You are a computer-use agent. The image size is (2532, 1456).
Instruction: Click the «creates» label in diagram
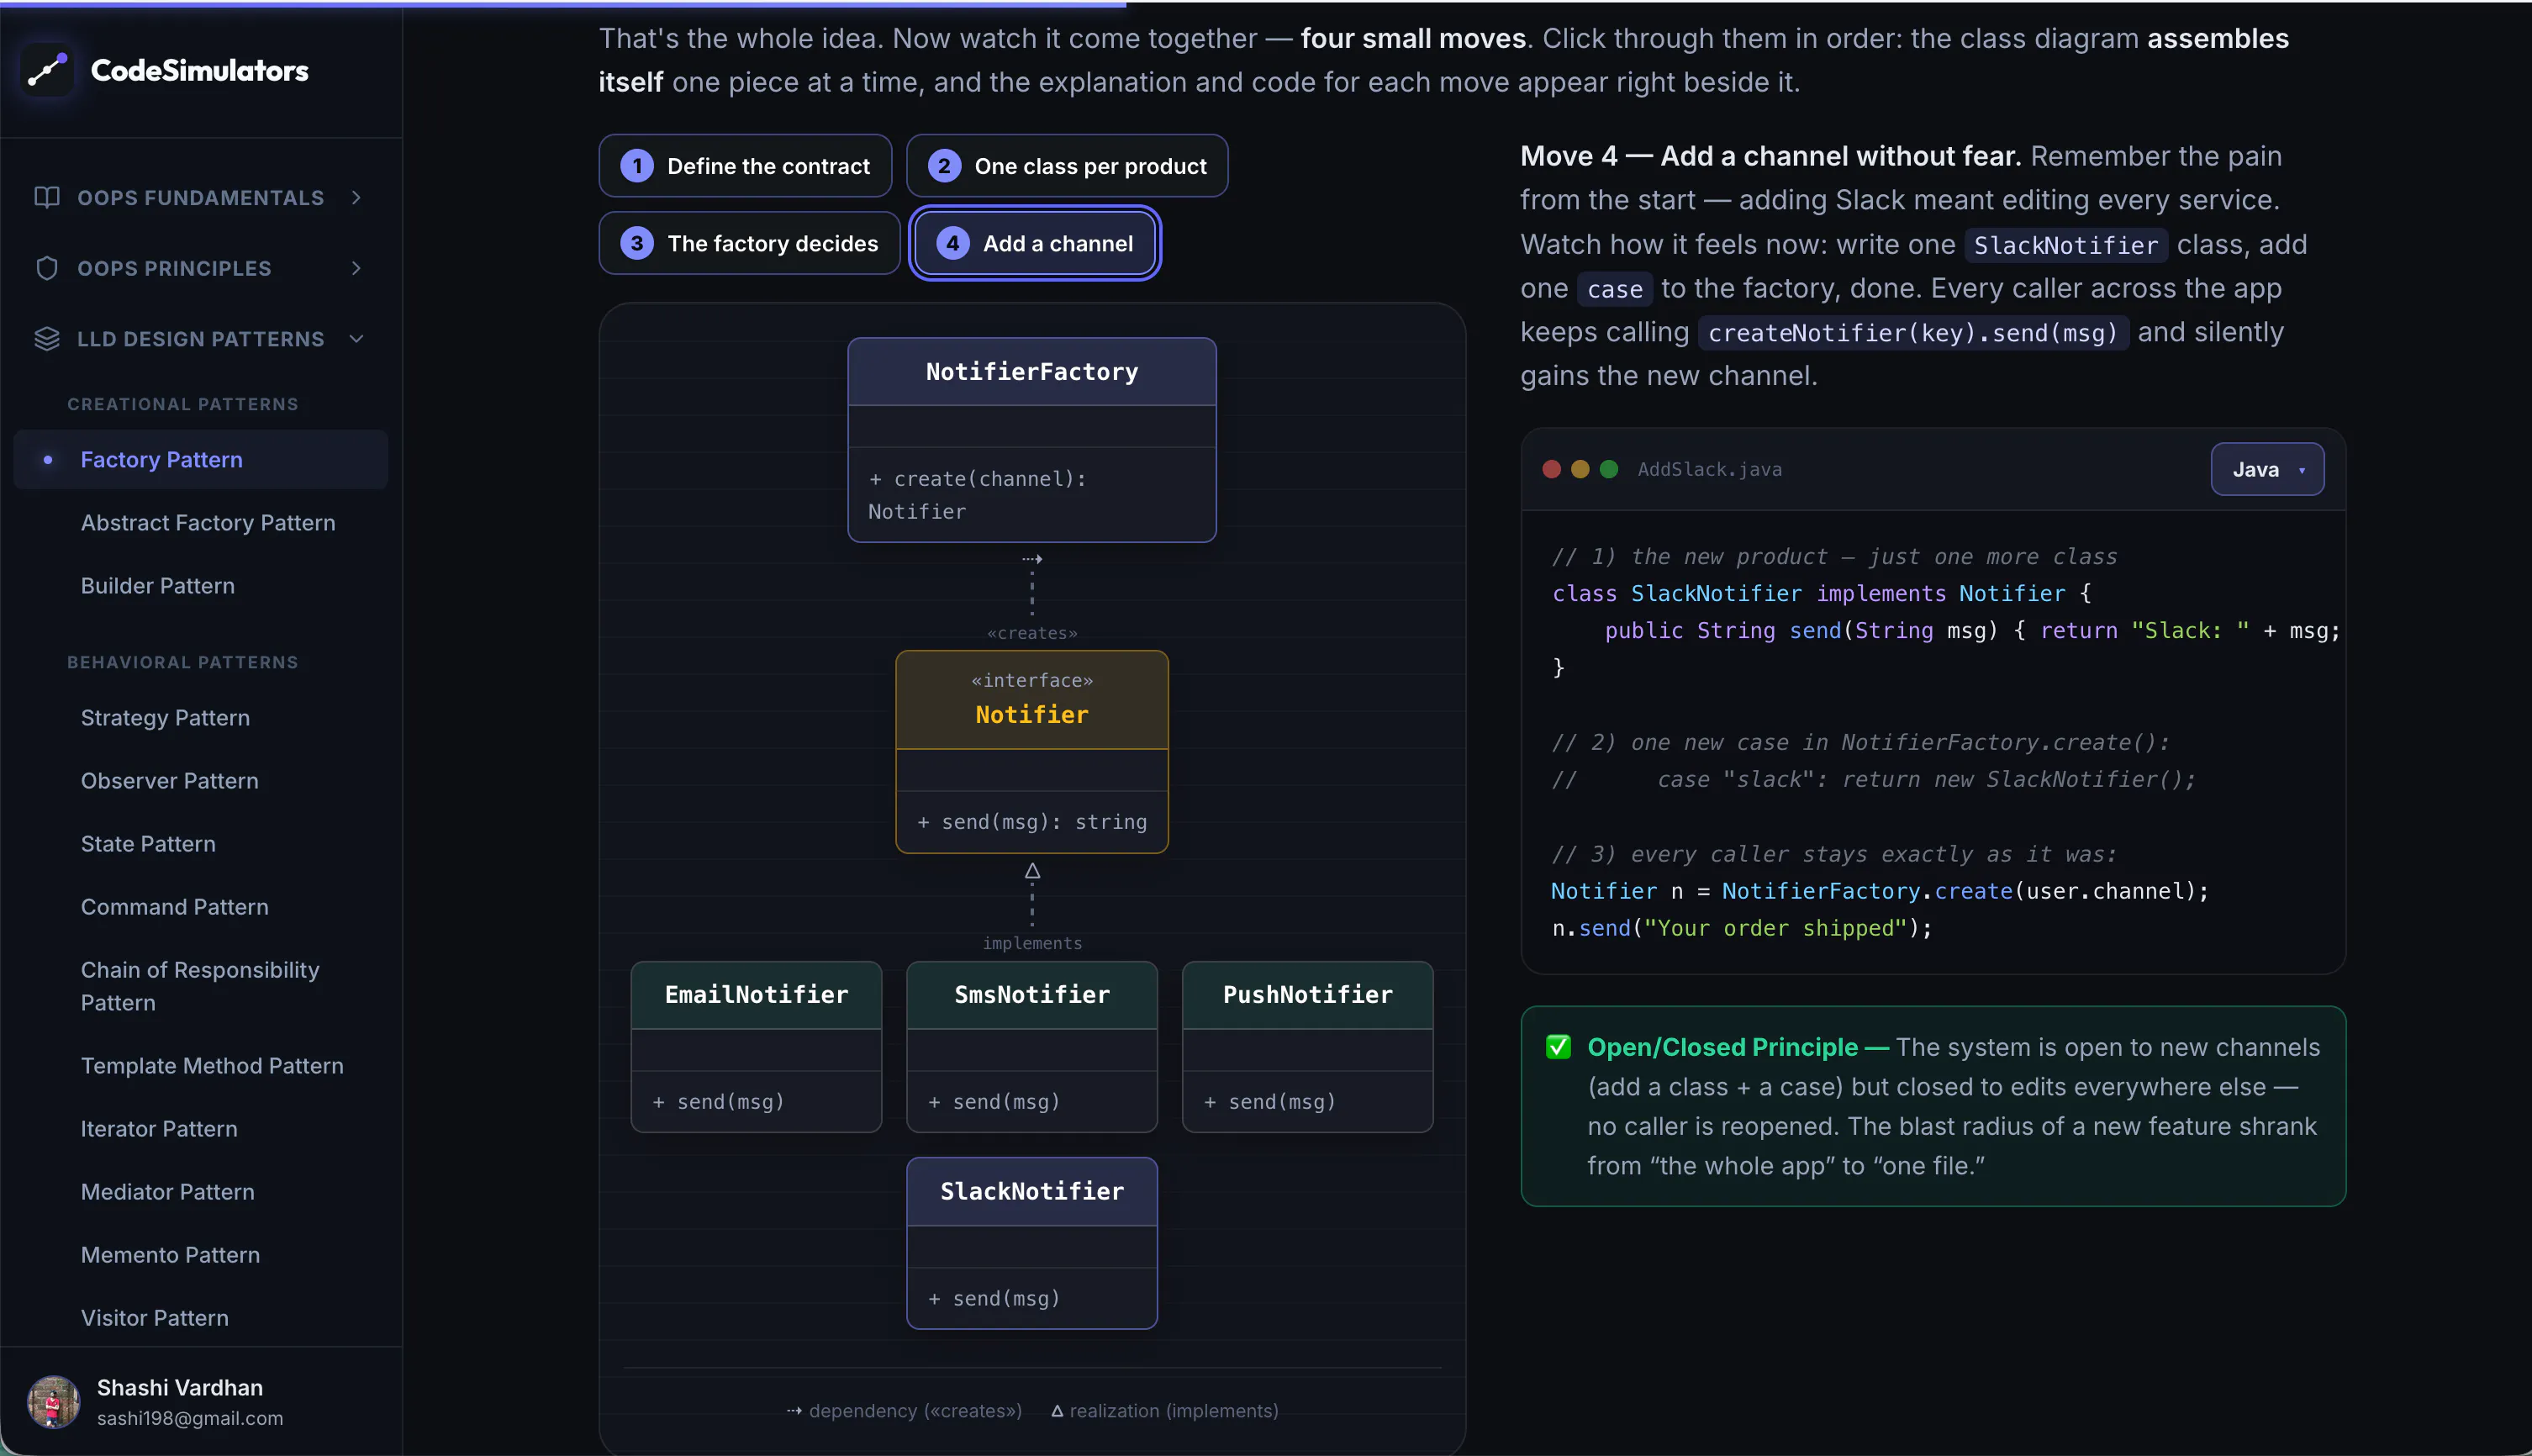coord(1032,633)
